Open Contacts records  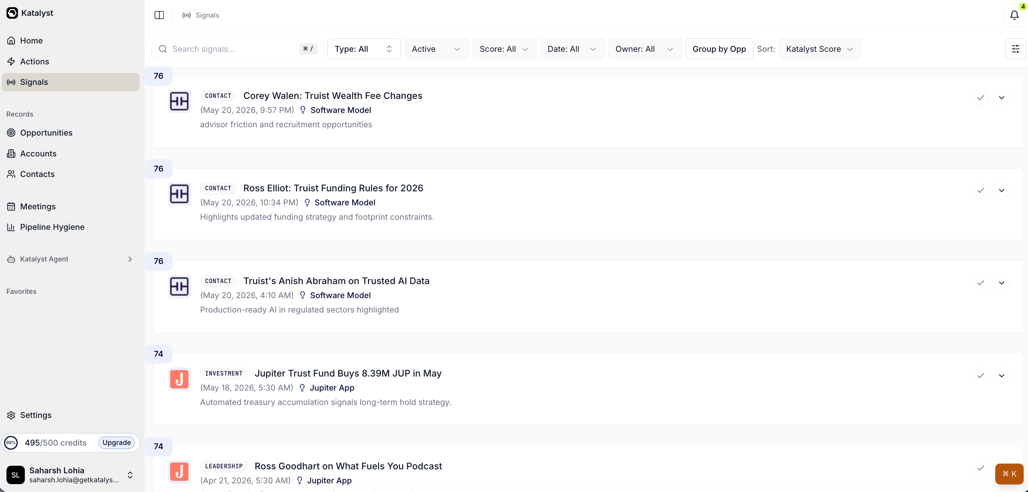[70, 174]
